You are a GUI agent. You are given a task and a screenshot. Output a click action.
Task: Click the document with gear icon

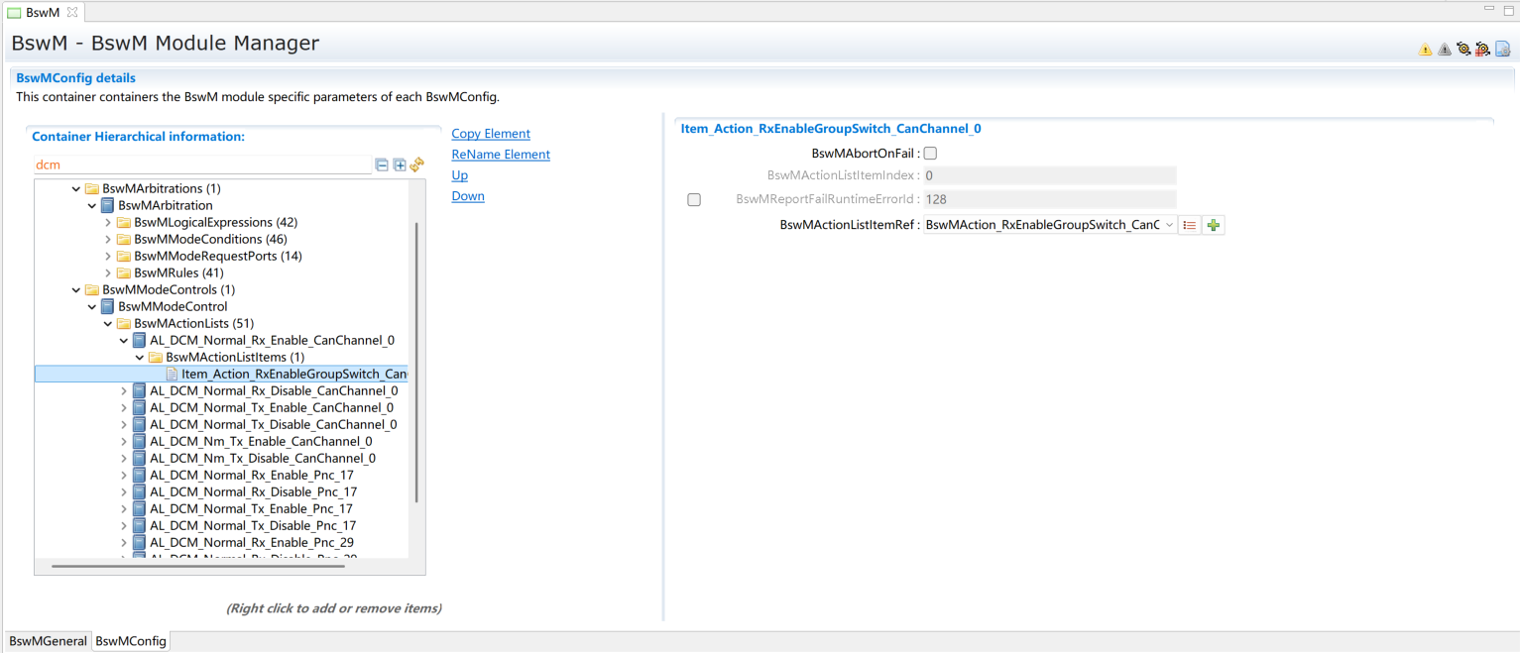point(1502,50)
